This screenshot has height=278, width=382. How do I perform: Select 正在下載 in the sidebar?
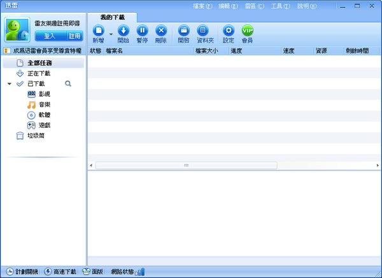(x=39, y=73)
